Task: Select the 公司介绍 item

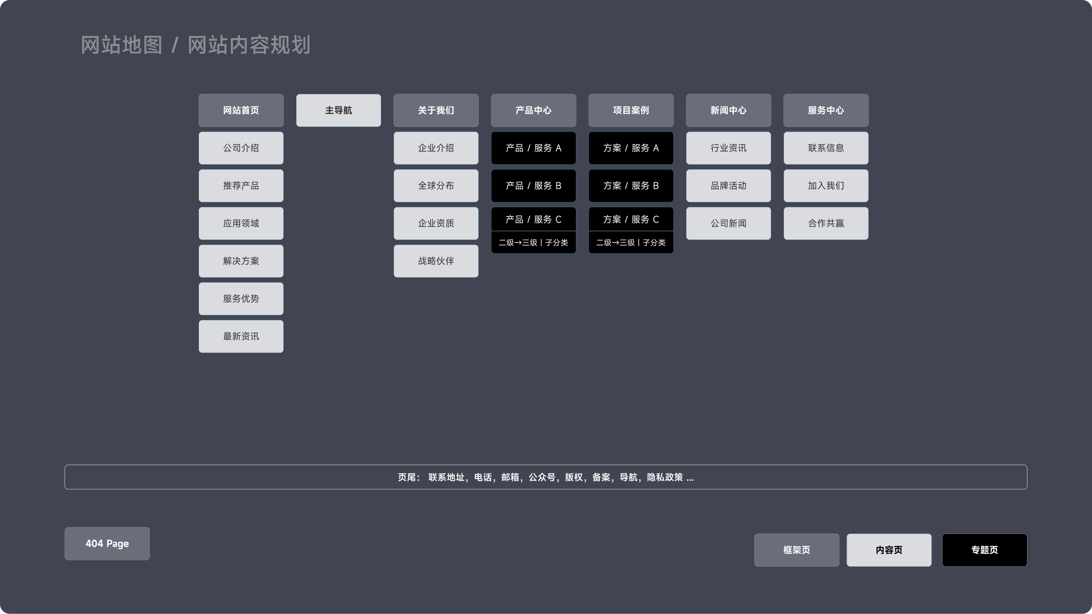Action: pos(241,148)
